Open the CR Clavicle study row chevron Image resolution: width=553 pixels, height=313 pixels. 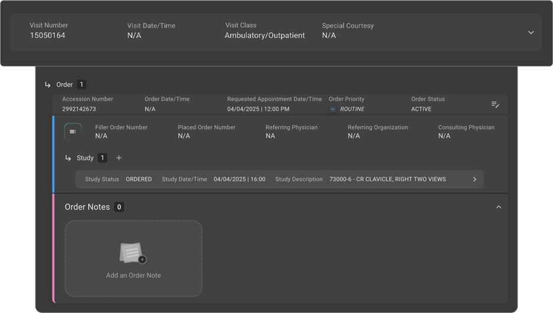[474, 180]
